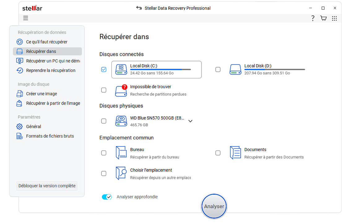The image size is (346, 223).
Task: Open the hamburger menu
Action: click(26, 18)
